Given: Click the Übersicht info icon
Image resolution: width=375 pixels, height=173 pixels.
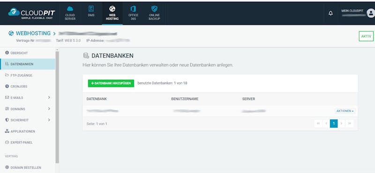Looking at the screenshot, I should 7,53.
